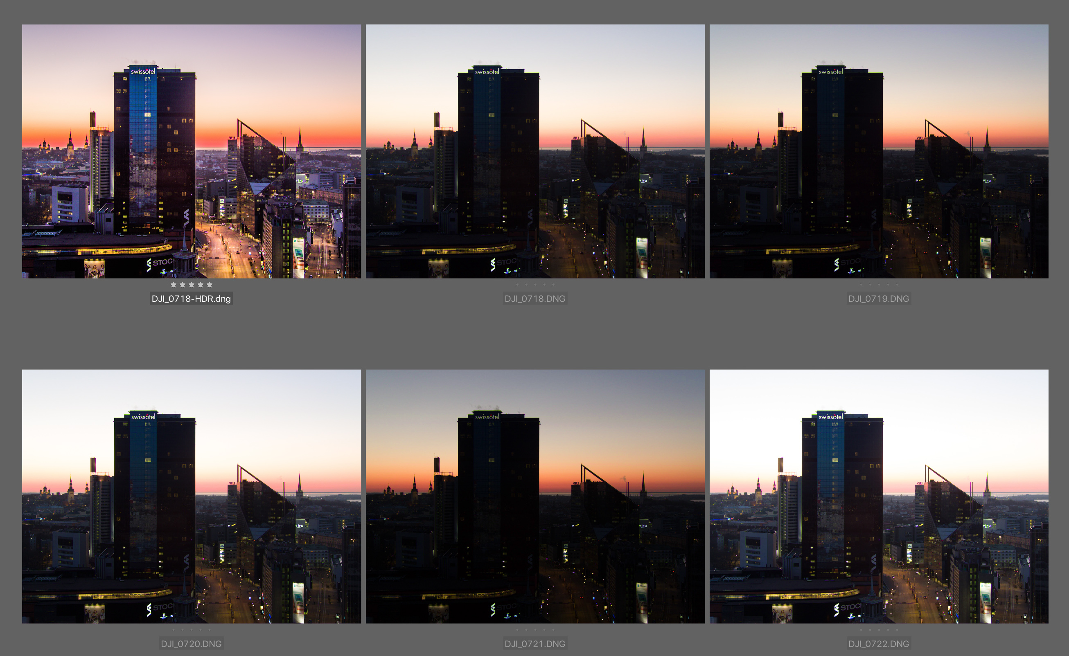Click second rating star under DJI_0718-HDR.dng
1069x656 pixels.
pos(183,285)
